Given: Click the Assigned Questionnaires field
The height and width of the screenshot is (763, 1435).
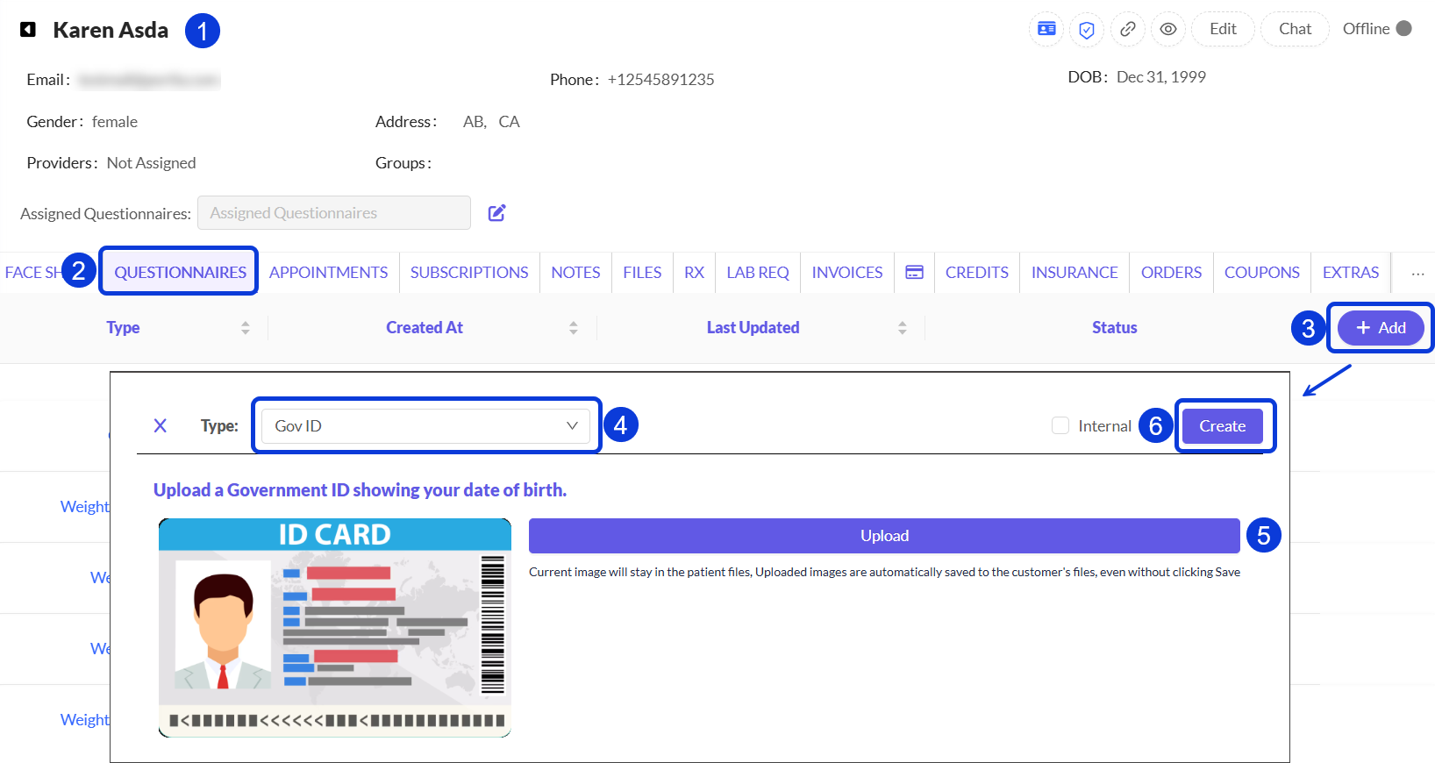Looking at the screenshot, I should click(x=334, y=213).
